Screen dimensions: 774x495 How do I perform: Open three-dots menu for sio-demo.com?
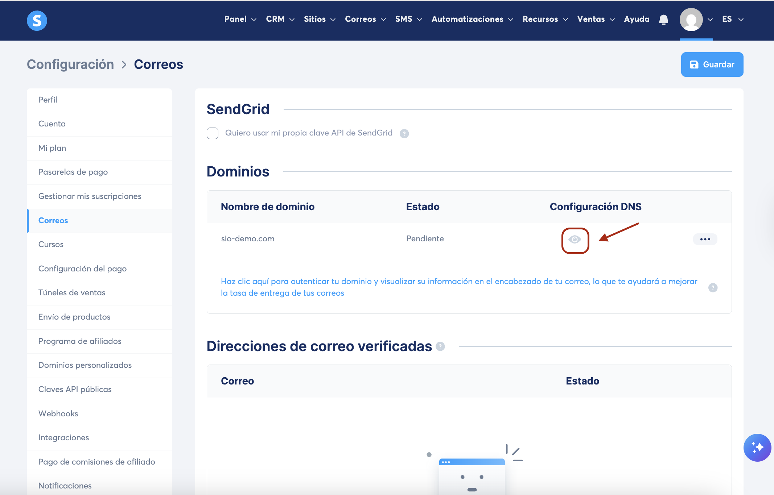[x=705, y=239]
